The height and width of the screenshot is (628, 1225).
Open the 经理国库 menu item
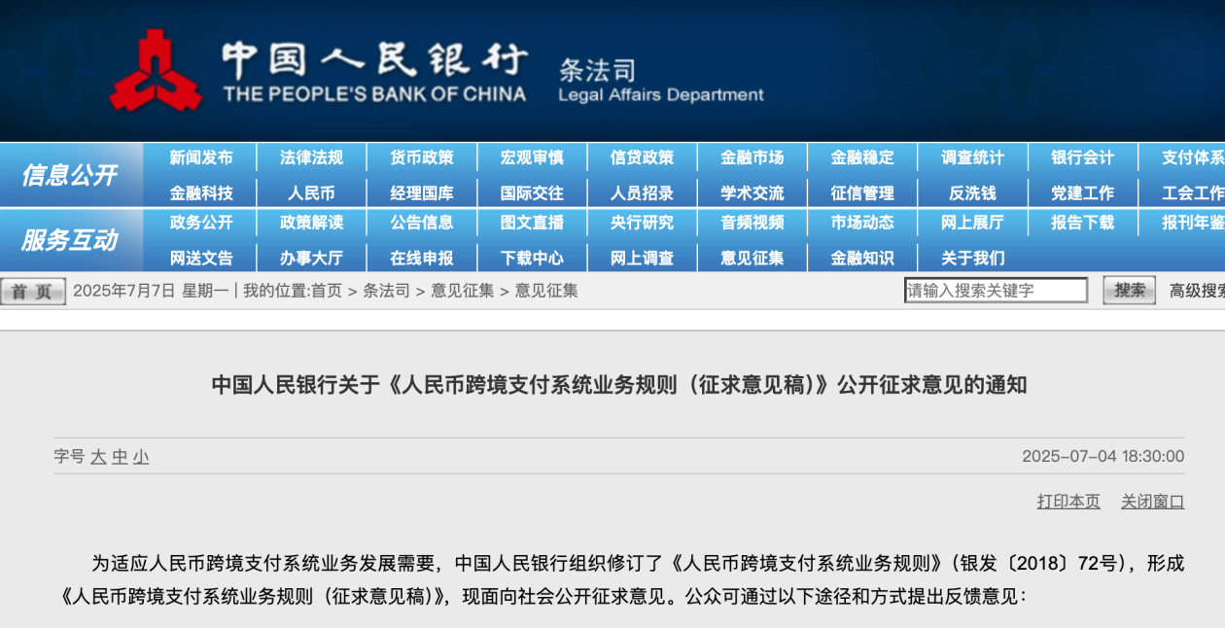pos(422,193)
